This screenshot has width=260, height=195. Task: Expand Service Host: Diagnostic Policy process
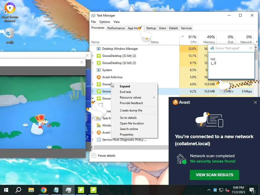[x=93, y=140]
